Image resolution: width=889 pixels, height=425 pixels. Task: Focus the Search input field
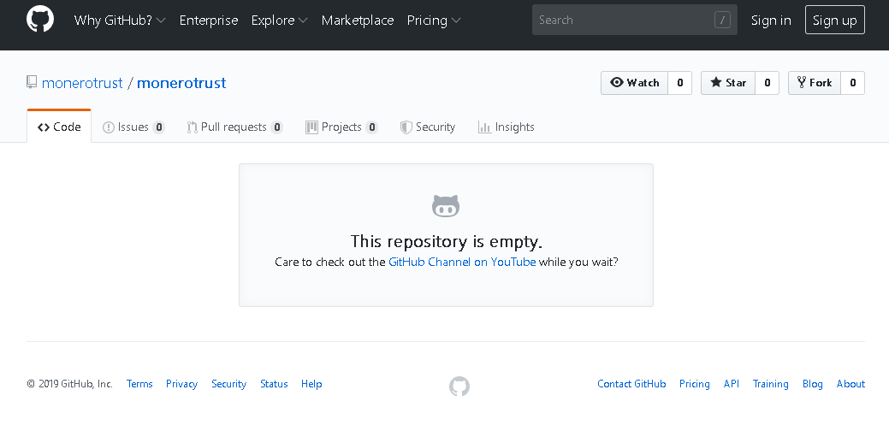coord(634,20)
